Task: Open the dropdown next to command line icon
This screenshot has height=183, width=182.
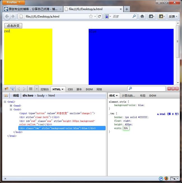Action: click(37, 89)
